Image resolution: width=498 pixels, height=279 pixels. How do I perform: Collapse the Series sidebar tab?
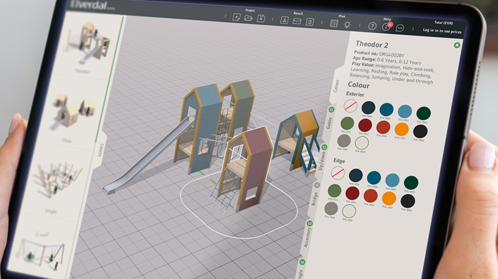[x=101, y=150]
